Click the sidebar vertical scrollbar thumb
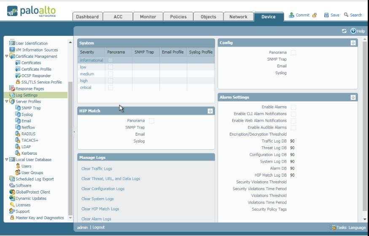Image resolution: width=369 pixels, height=236 pixels. click(70, 147)
